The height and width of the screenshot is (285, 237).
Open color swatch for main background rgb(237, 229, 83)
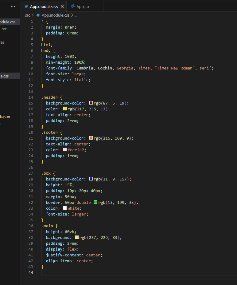click(x=77, y=237)
